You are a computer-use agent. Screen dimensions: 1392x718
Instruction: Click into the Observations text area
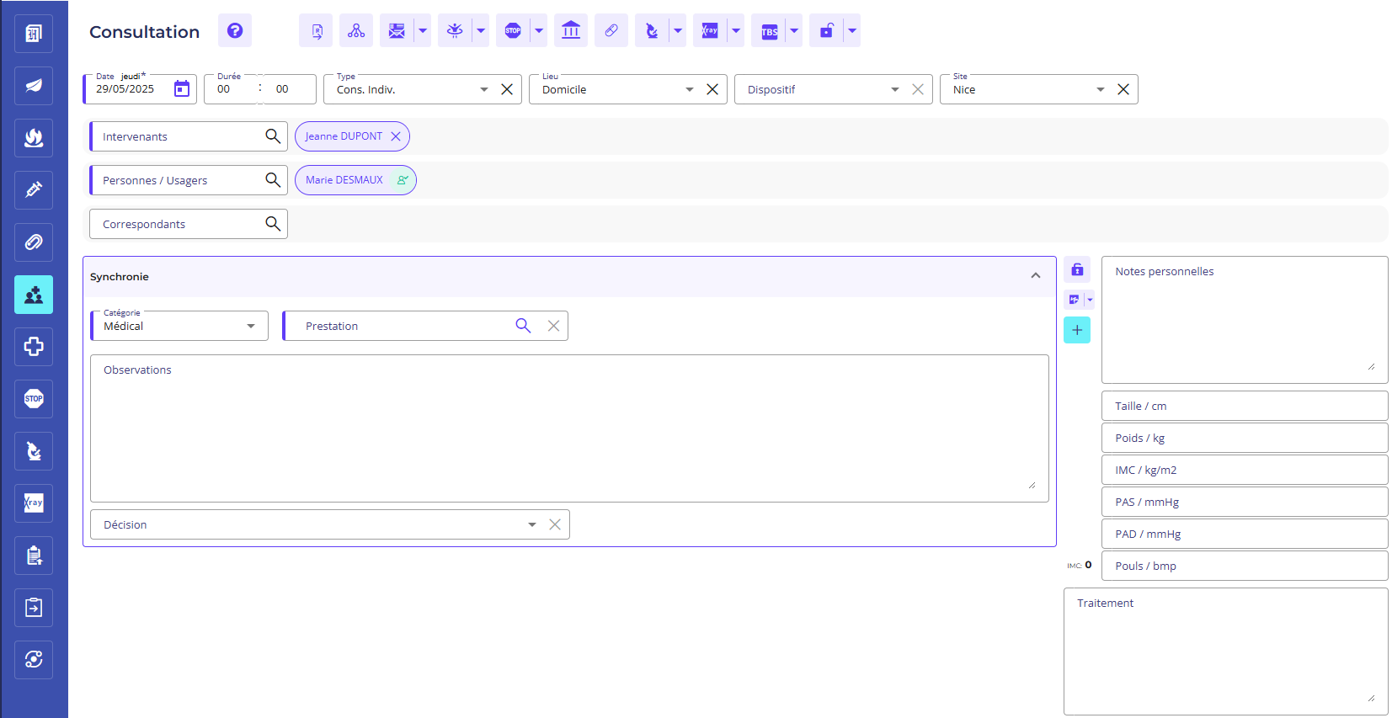click(x=569, y=429)
